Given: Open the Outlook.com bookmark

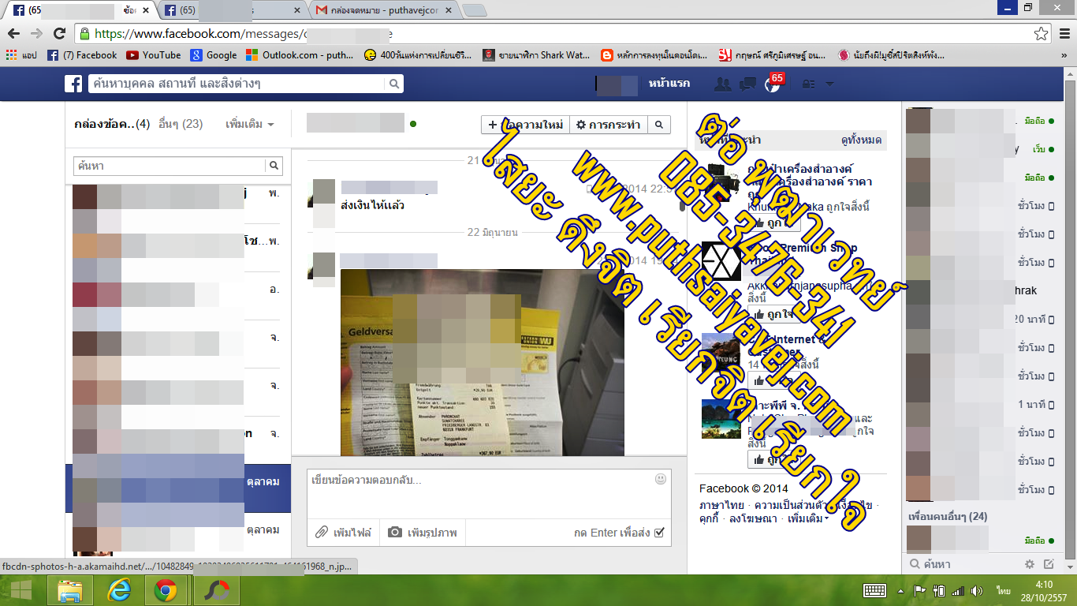Looking at the screenshot, I should (300, 55).
